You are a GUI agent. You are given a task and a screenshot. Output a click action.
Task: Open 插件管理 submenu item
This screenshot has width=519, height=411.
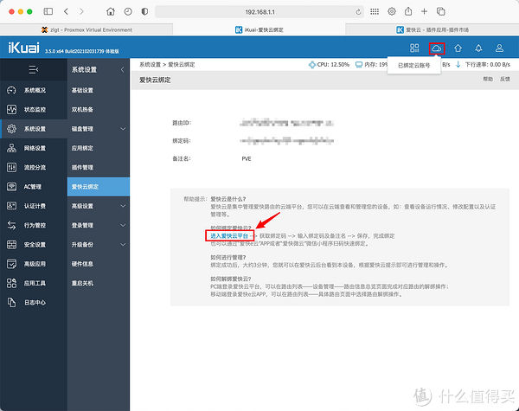pos(99,167)
